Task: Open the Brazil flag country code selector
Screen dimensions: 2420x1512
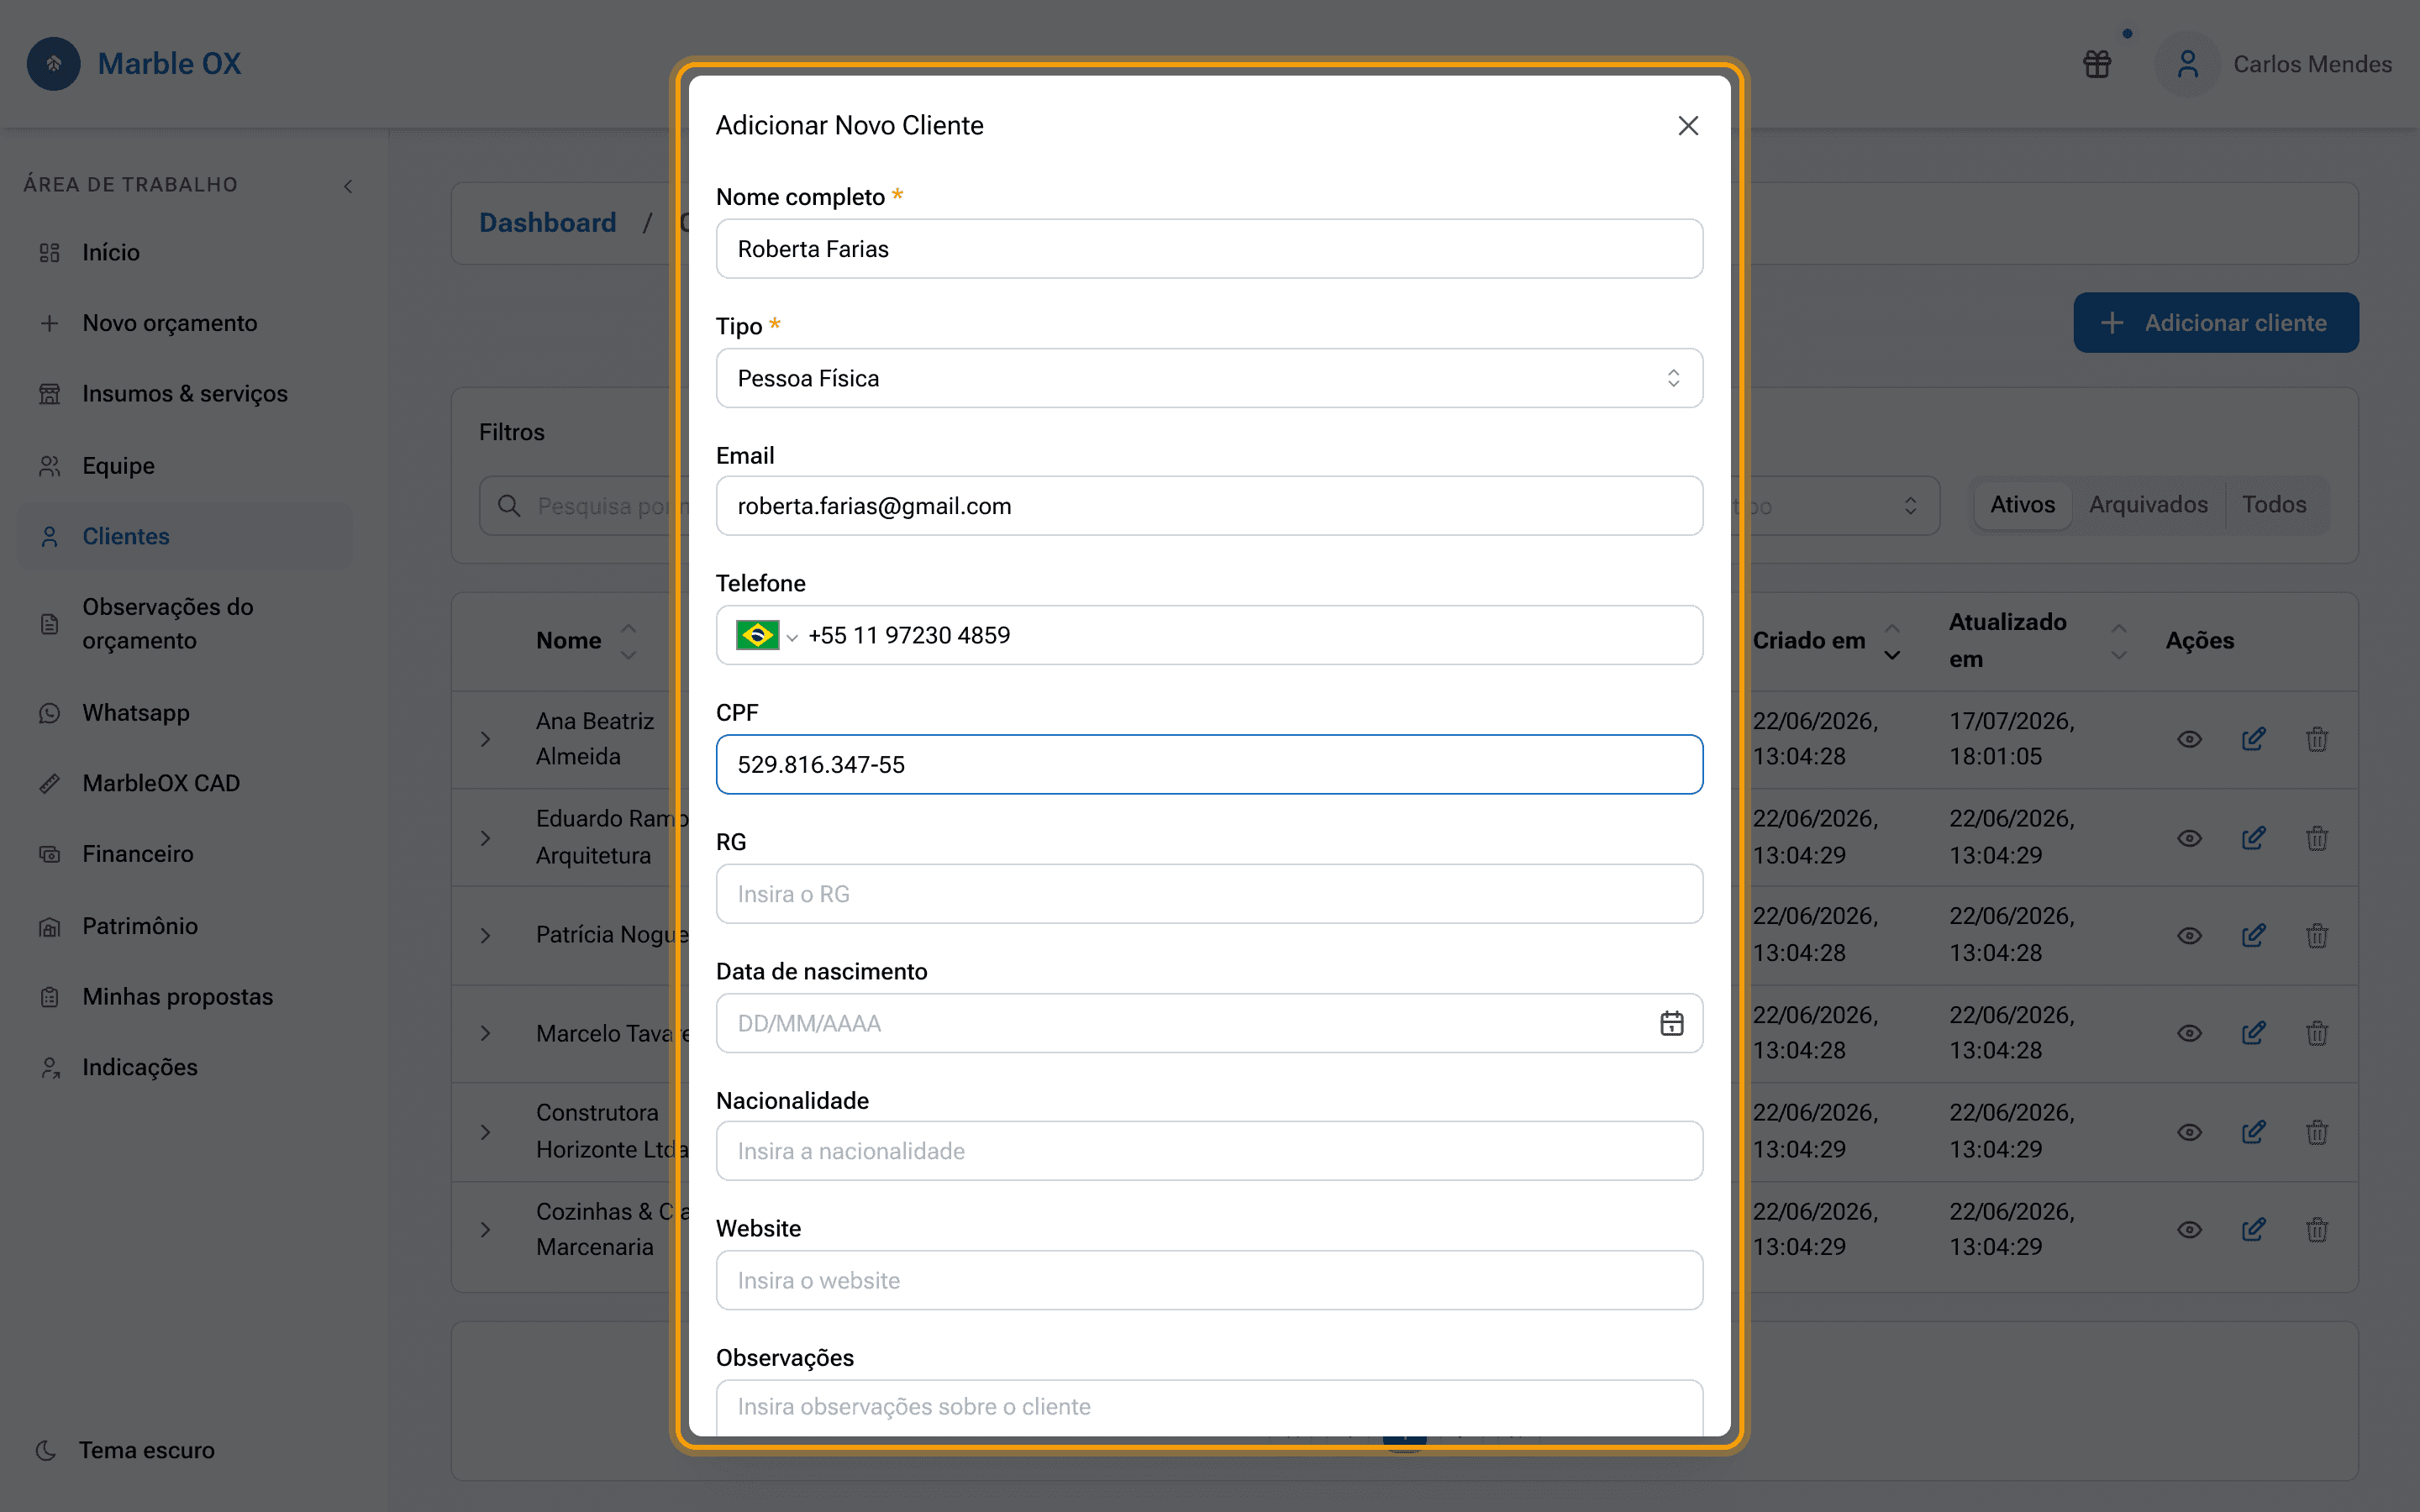Action: pyautogui.click(x=767, y=635)
